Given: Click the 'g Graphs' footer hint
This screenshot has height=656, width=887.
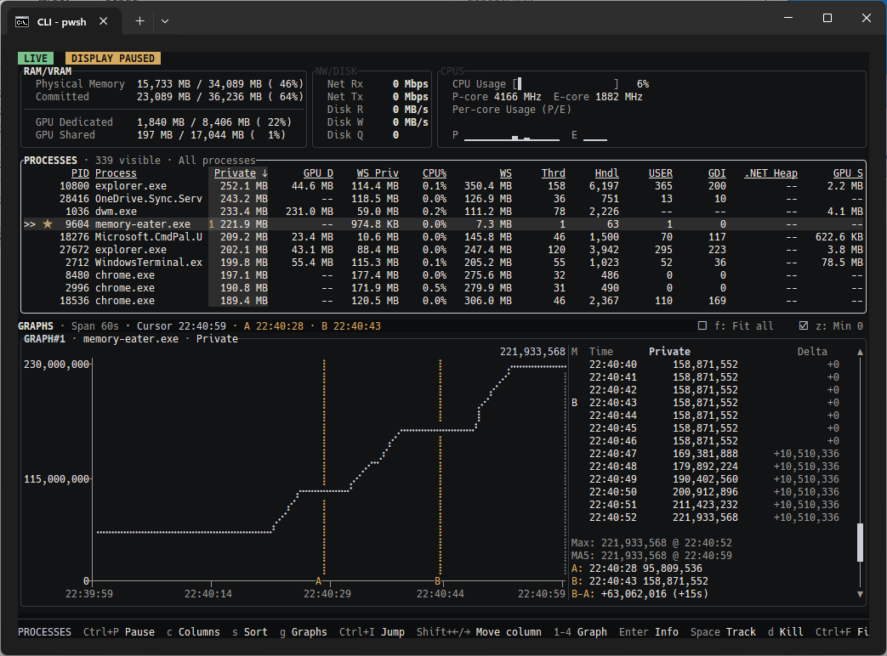Looking at the screenshot, I should (x=304, y=631).
